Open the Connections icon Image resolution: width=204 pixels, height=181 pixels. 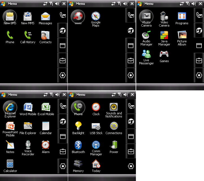(114, 126)
